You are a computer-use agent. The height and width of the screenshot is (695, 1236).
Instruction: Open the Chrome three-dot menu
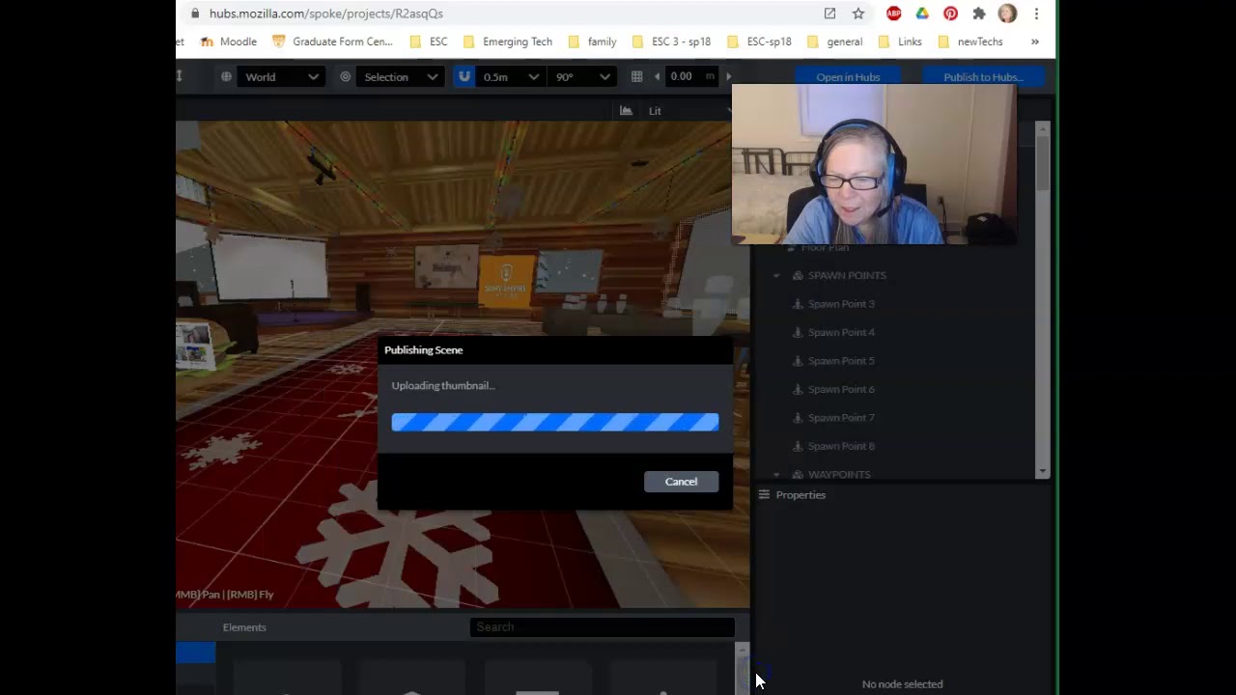[1036, 14]
